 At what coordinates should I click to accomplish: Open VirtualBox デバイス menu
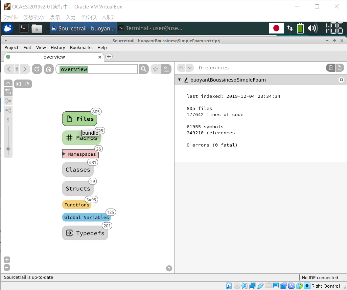pyautogui.click(x=89, y=17)
